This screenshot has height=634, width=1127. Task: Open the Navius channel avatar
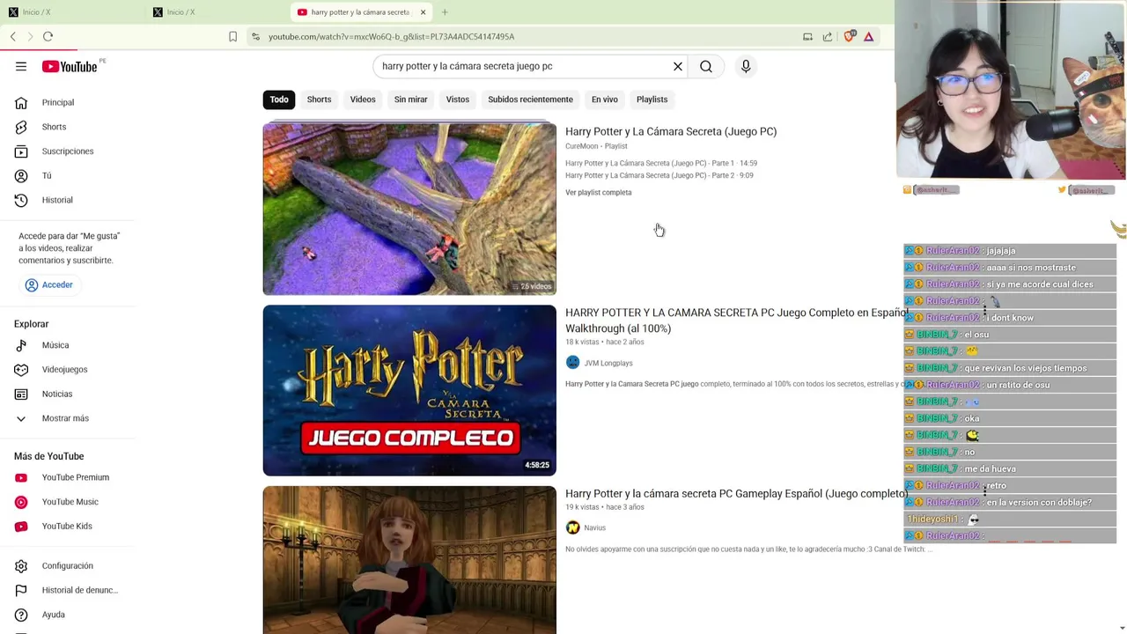tap(573, 527)
